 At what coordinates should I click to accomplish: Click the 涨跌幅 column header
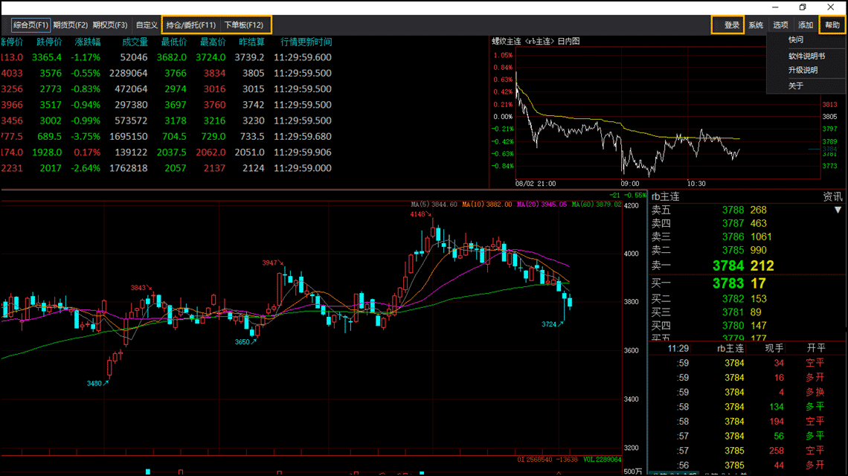(x=86, y=42)
